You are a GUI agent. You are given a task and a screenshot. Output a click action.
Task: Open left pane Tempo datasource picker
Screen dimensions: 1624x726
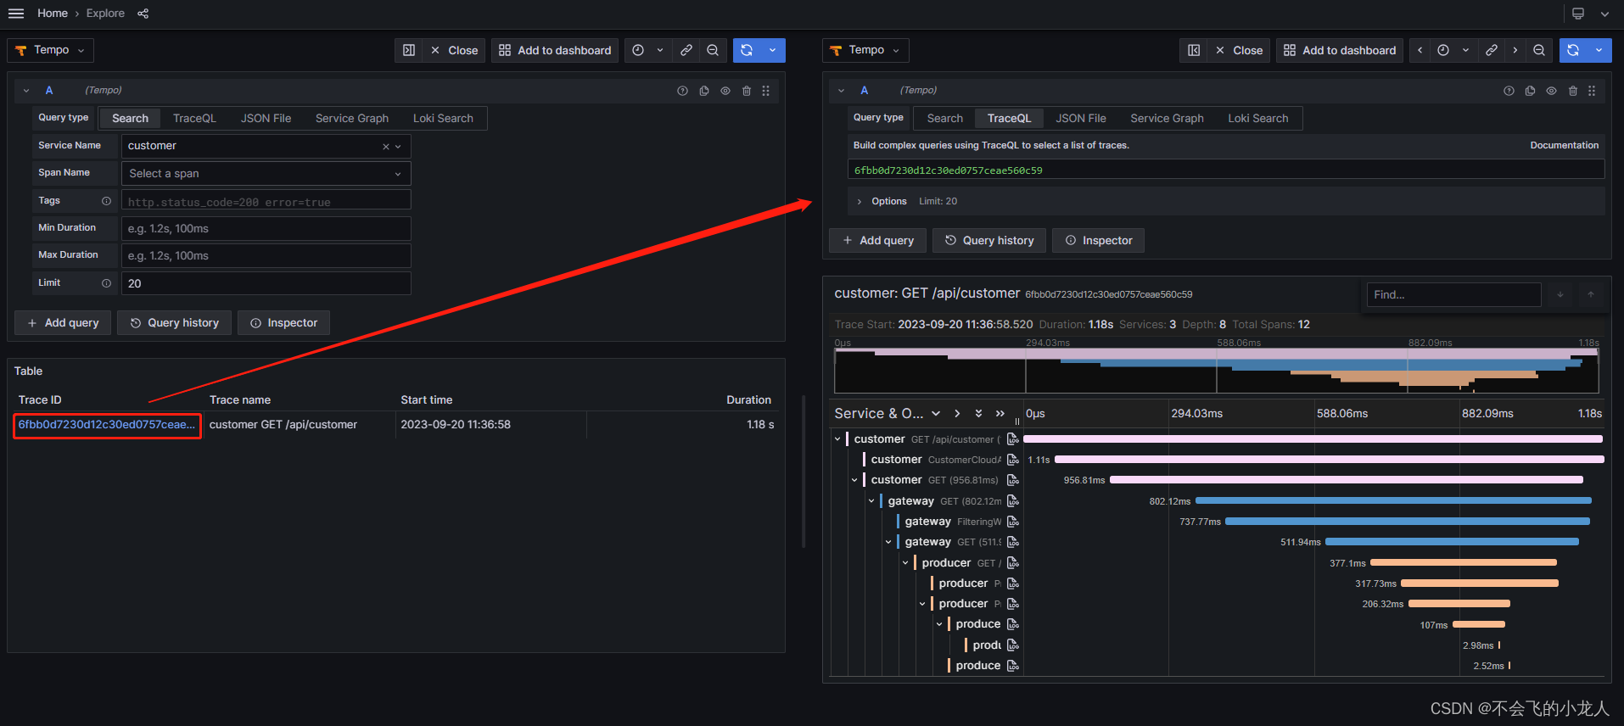(51, 51)
